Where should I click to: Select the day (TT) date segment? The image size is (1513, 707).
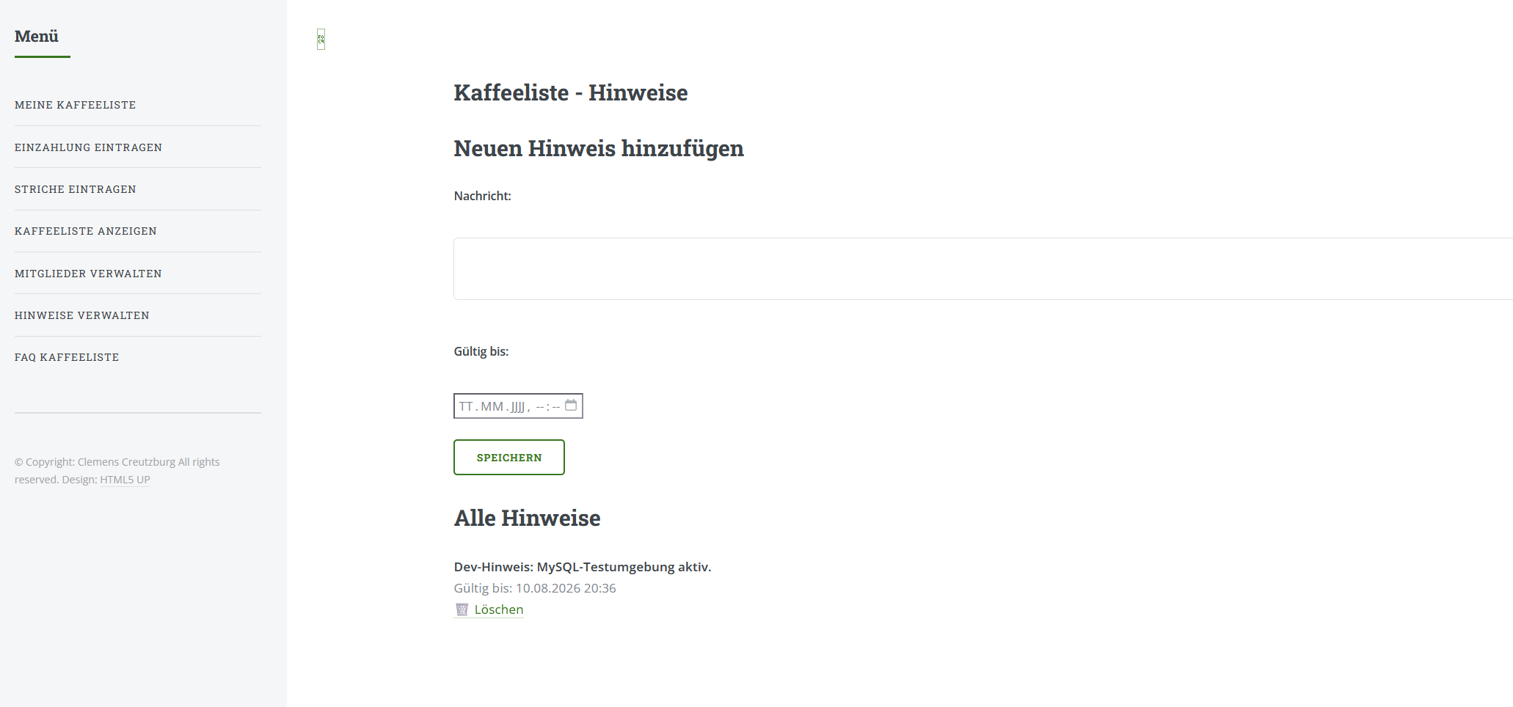click(x=466, y=406)
